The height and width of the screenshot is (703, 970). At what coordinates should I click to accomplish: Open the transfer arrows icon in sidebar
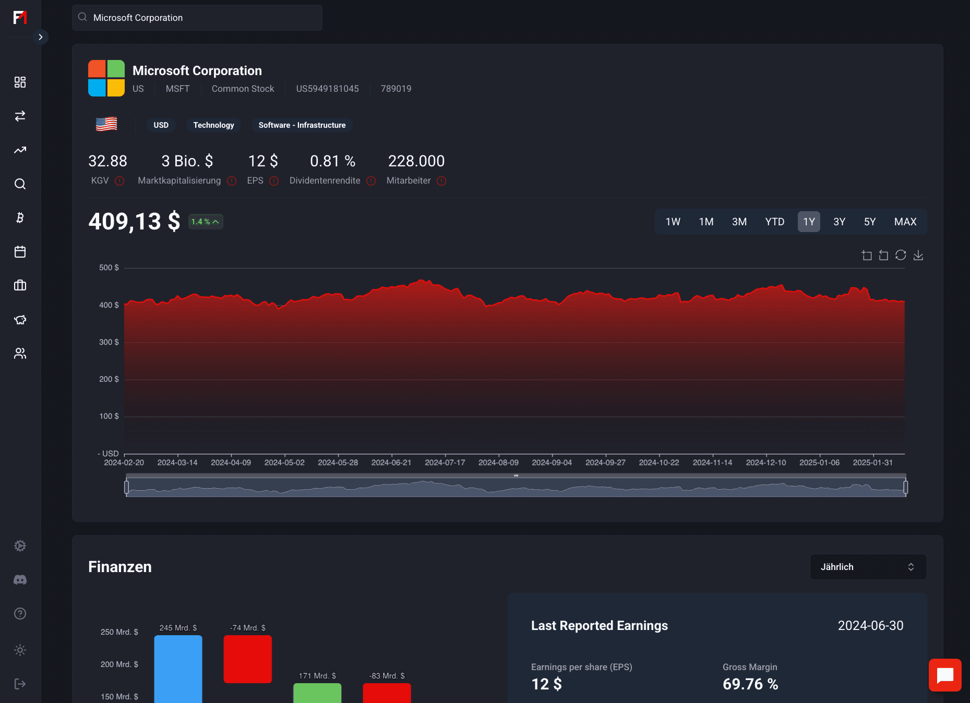coord(20,116)
